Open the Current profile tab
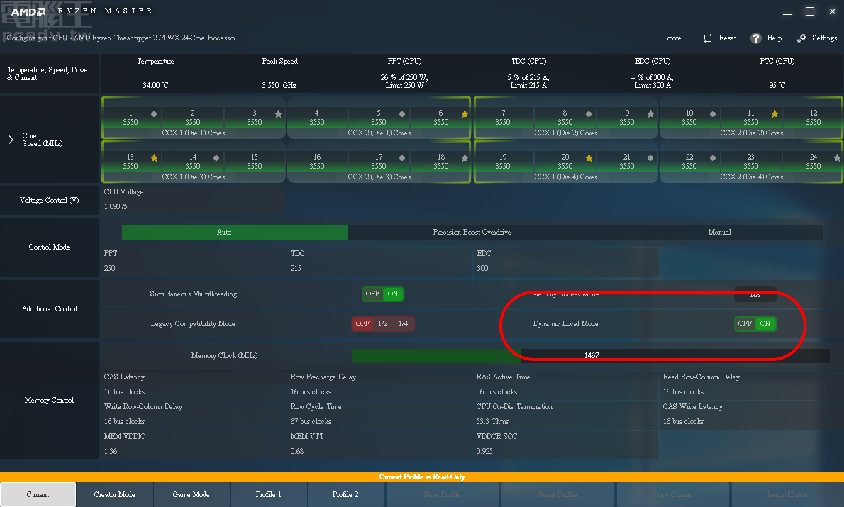Screen dimensions: 844x507 point(38,495)
